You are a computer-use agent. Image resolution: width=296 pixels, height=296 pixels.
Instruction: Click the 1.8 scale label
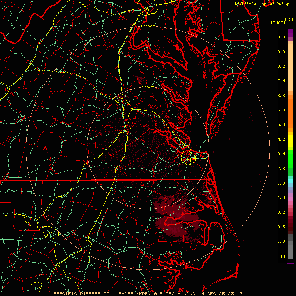[x=281, y=183]
